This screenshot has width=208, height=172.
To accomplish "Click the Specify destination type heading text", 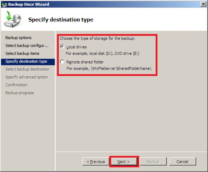I will pyautogui.click(x=61, y=20).
